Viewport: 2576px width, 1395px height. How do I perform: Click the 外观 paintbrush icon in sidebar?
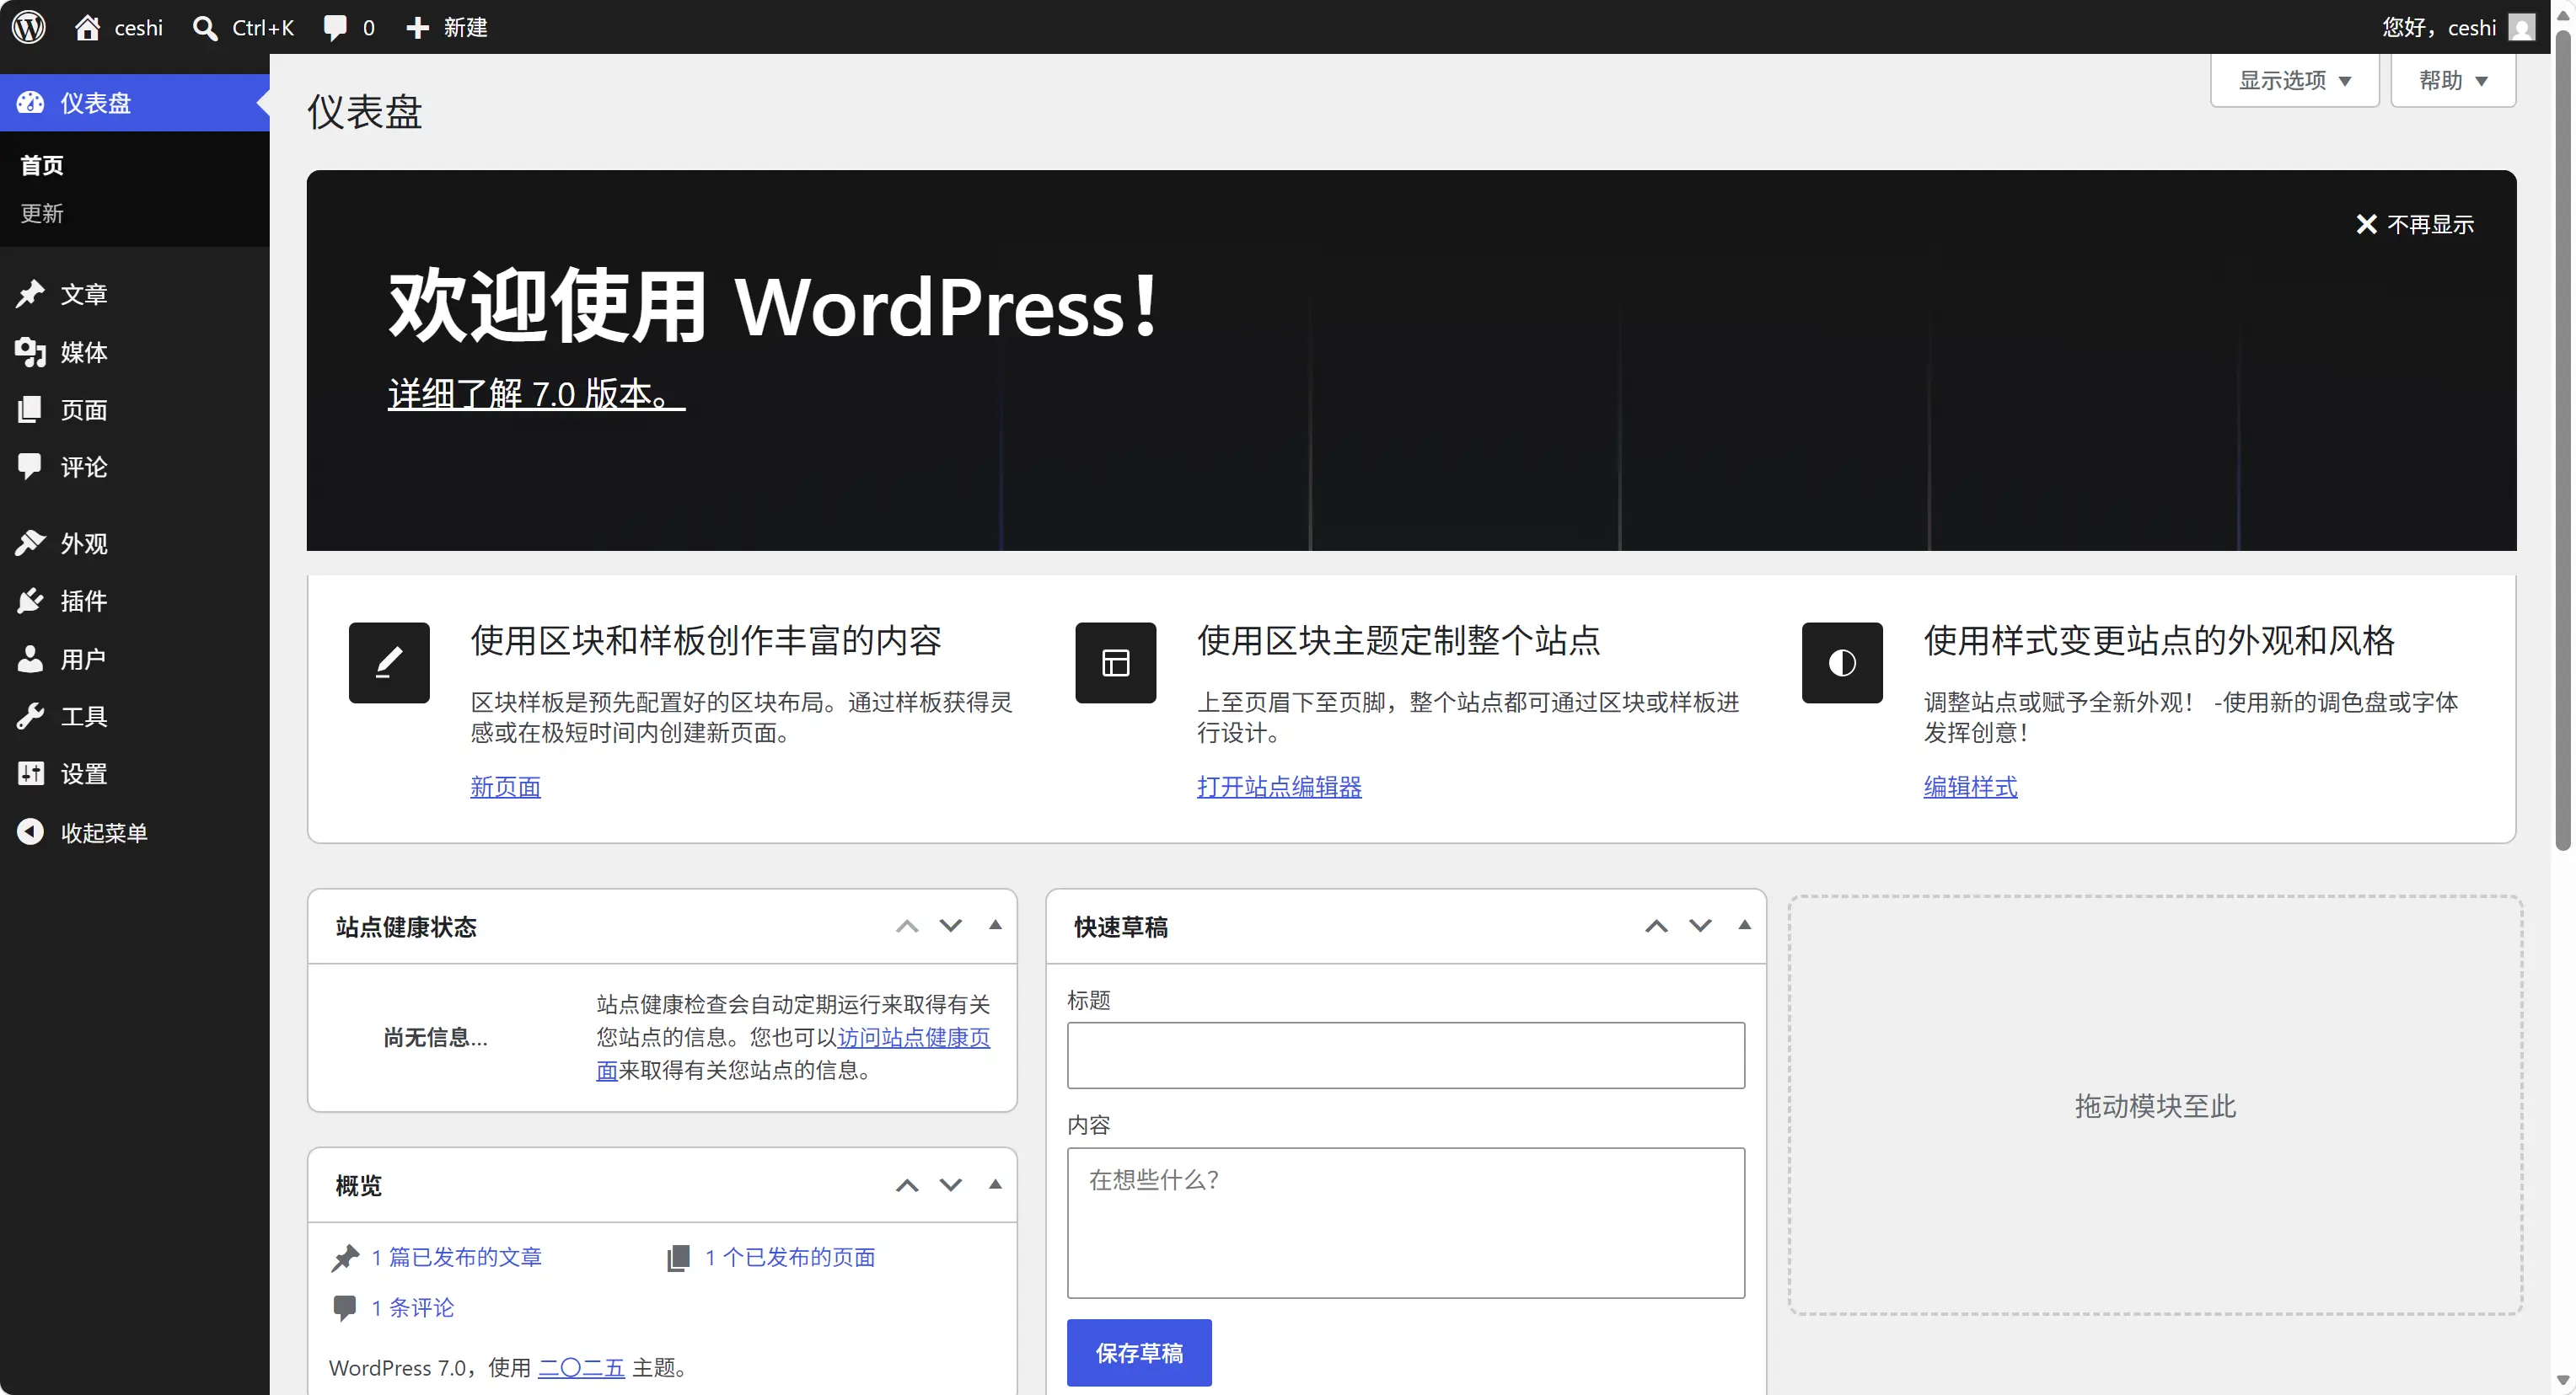point(30,542)
